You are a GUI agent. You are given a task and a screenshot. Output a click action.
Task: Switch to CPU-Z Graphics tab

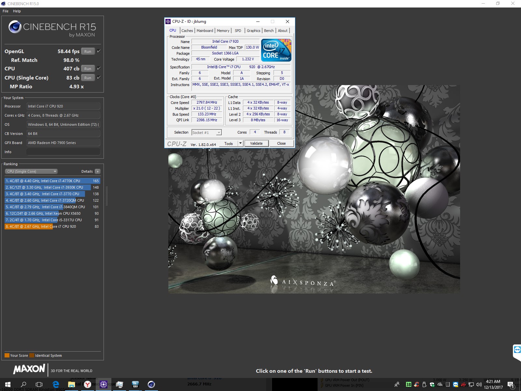(253, 31)
